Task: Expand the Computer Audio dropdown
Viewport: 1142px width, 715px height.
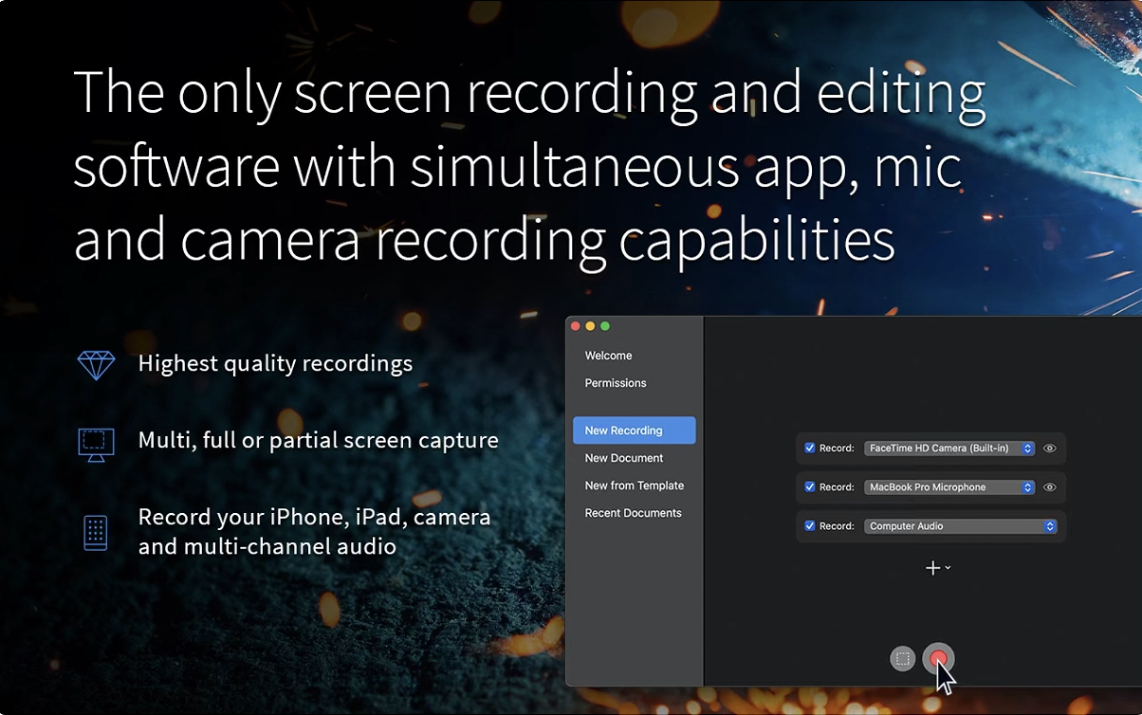Action: click(960, 526)
